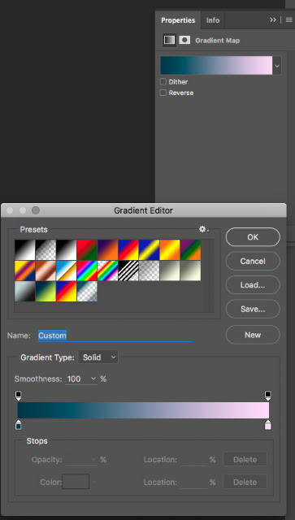Click Cancel in the Gradient Editor

click(253, 261)
